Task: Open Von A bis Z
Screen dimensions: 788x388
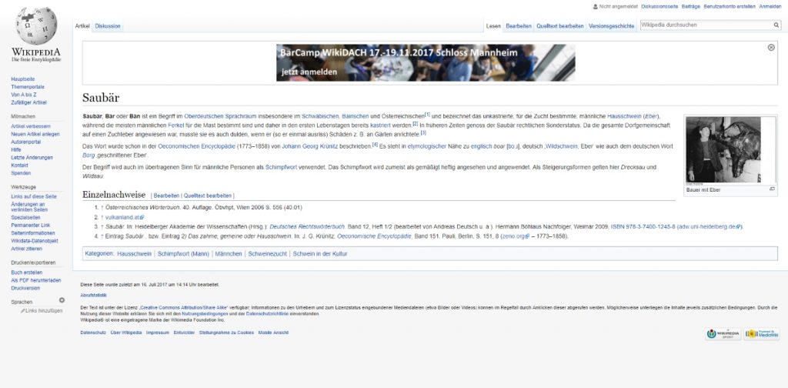Action: pyautogui.click(x=24, y=95)
